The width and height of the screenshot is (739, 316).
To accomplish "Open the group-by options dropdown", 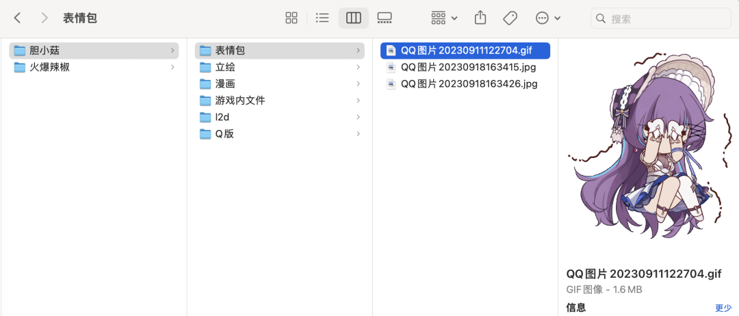I will tap(444, 18).
